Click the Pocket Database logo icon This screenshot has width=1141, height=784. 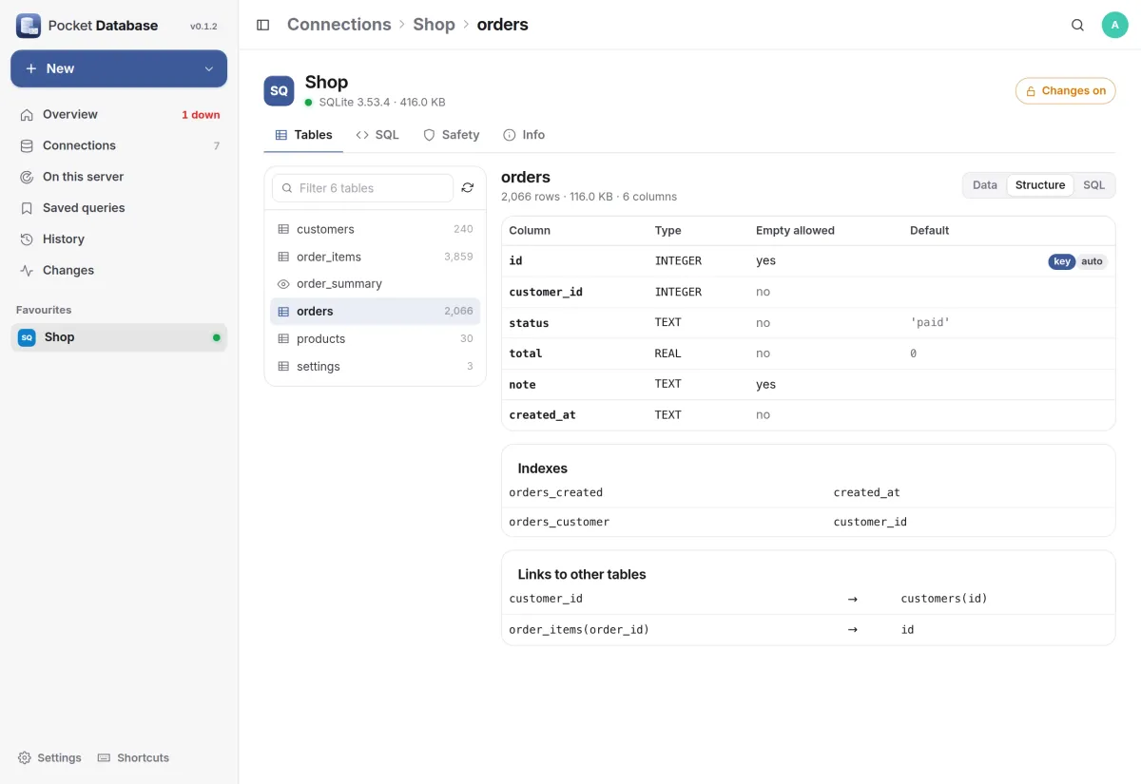click(29, 26)
